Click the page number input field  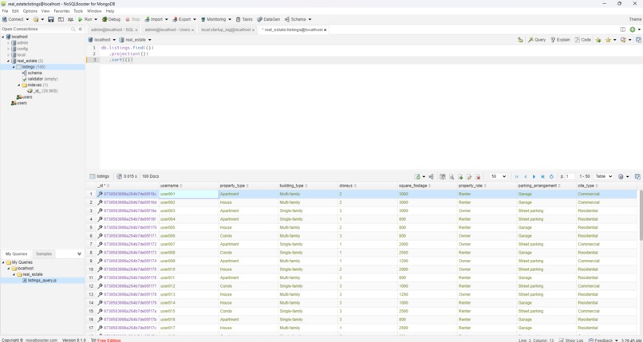570,176
